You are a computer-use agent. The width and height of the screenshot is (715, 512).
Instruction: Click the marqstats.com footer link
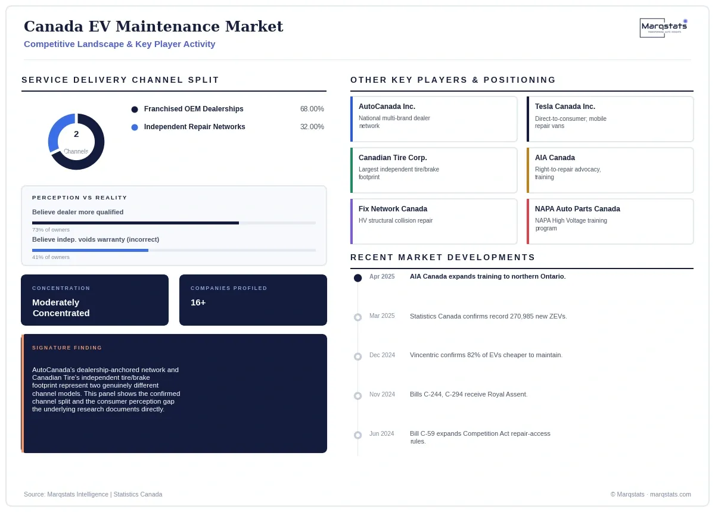click(670, 494)
